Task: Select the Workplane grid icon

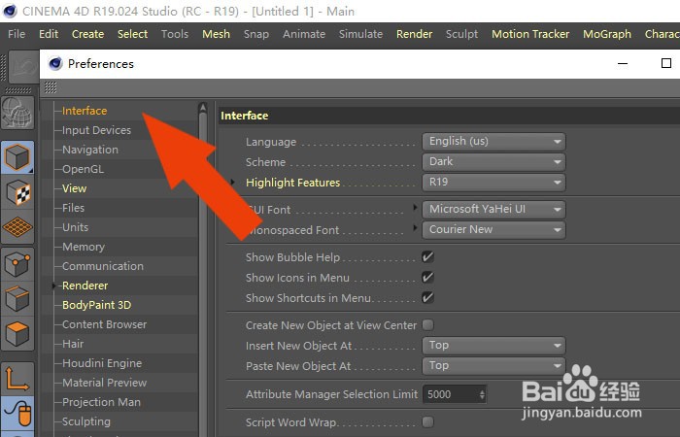Action: pyautogui.click(x=17, y=227)
